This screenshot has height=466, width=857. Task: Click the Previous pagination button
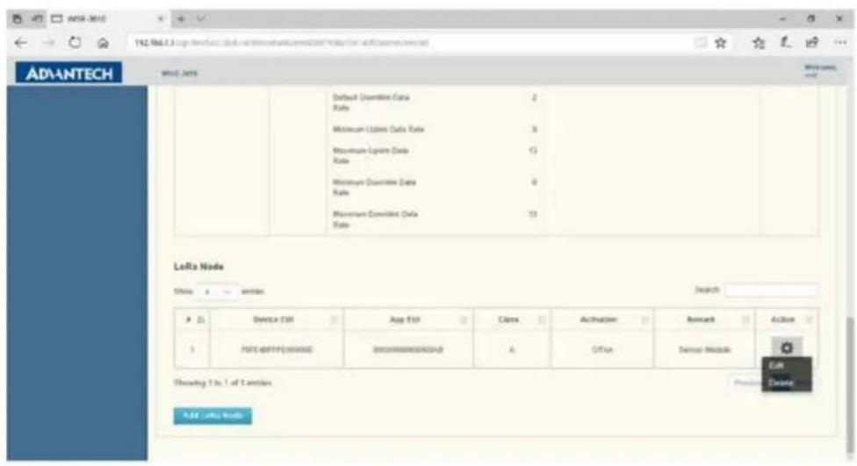(745, 383)
